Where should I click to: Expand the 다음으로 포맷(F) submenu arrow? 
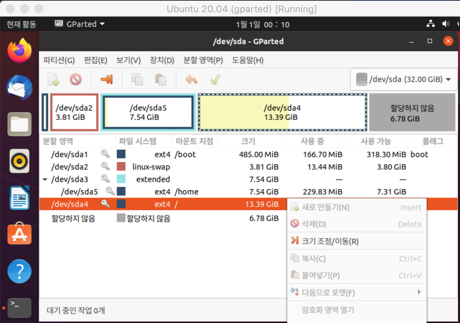(419, 292)
